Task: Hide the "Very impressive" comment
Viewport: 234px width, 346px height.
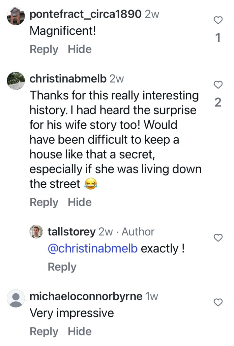Action: [x=80, y=331]
